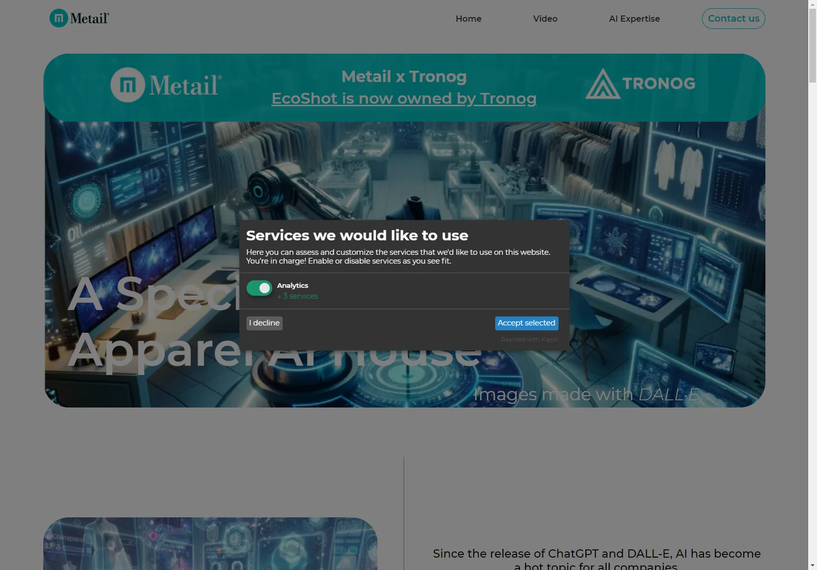The image size is (817, 570).
Task: Click the Analytics label in the dialog
Action: click(x=292, y=285)
